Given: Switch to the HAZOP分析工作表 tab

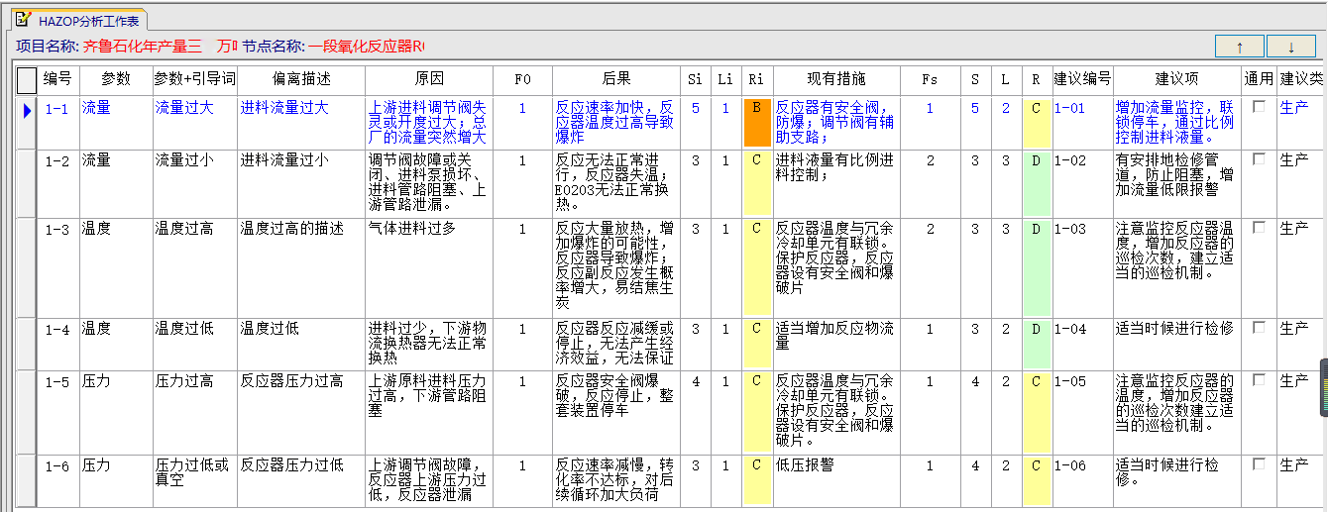Looking at the screenshot, I should click(79, 20).
